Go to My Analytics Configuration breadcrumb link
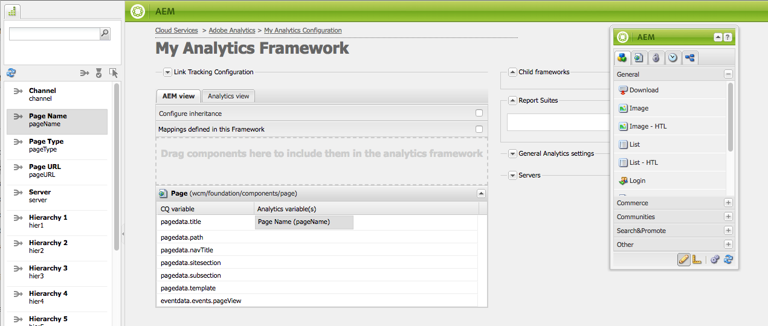Viewport: 768px width, 326px height. 303,30
